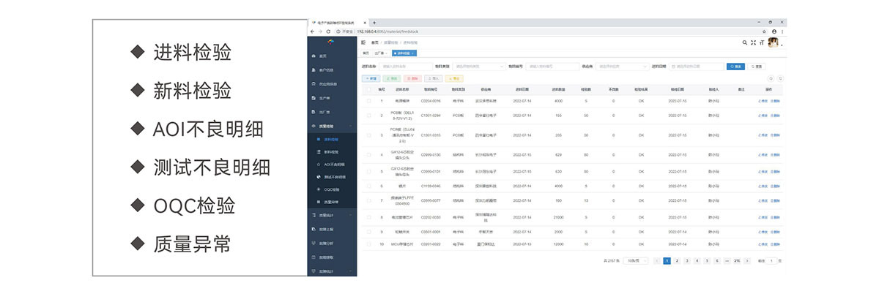Click the yellow 导出 button
The width and height of the screenshot is (879, 302).
(x=454, y=78)
